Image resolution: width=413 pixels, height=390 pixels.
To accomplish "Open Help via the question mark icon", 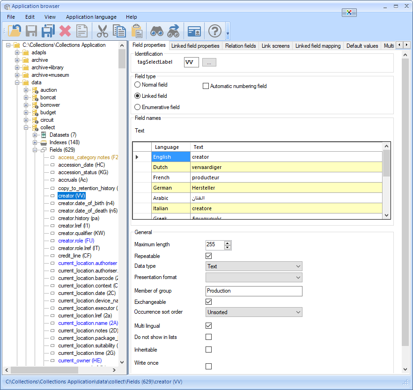I will point(214,30).
